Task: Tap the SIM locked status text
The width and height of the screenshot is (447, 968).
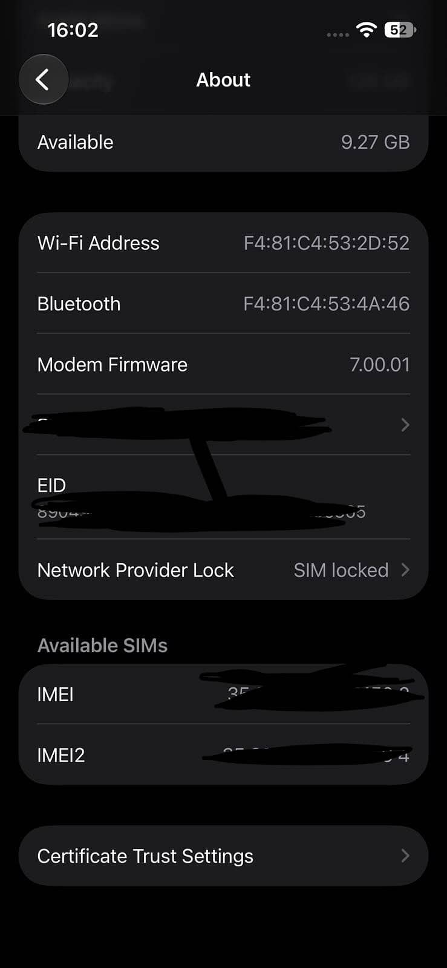Action: tap(341, 570)
